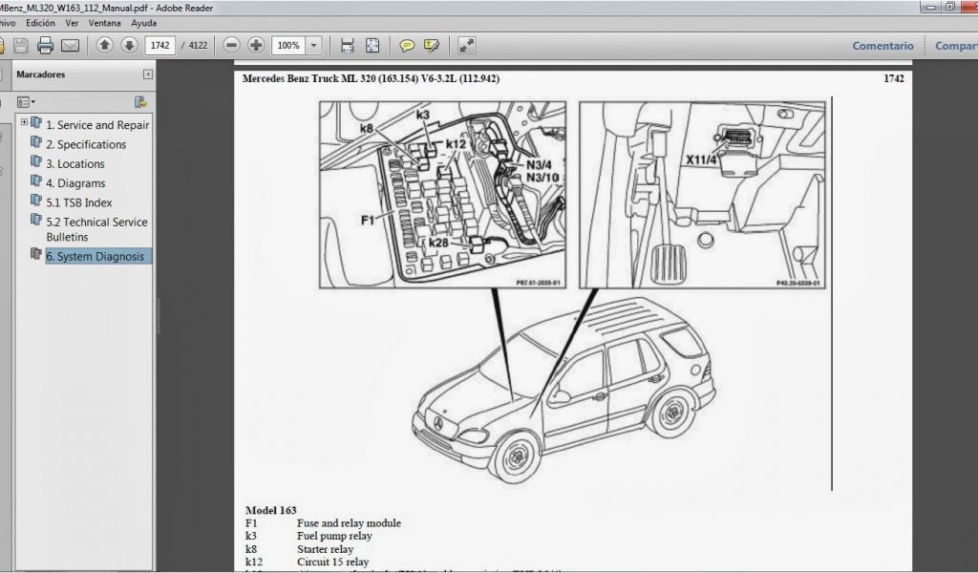Open the Ayuda menu
The image size is (978, 573).
143,22
